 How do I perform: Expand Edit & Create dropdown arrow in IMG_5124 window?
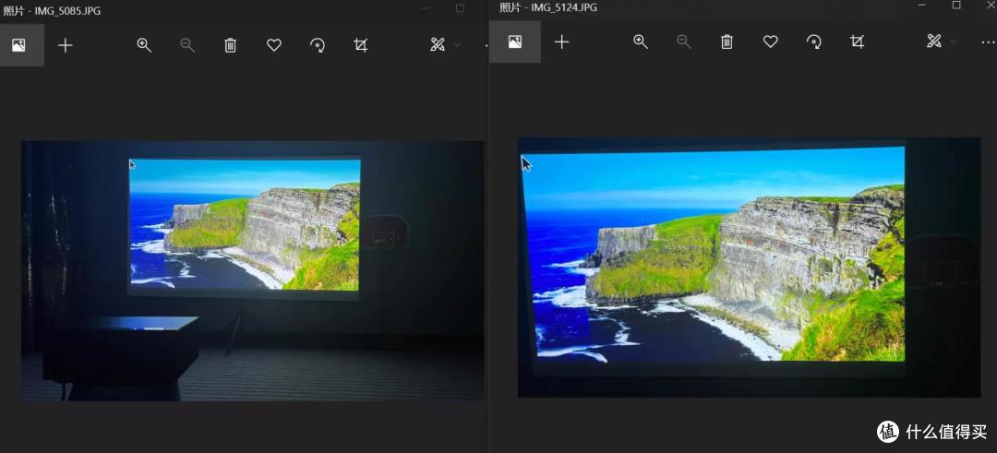click(953, 42)
